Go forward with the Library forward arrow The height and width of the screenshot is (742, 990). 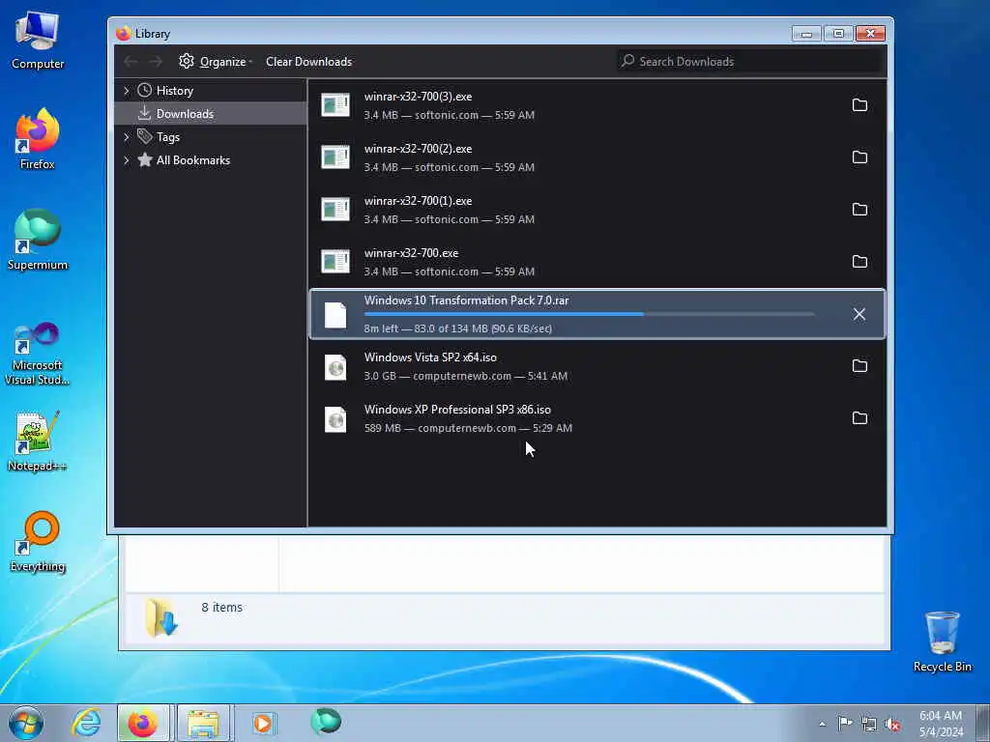coord(156,61)
